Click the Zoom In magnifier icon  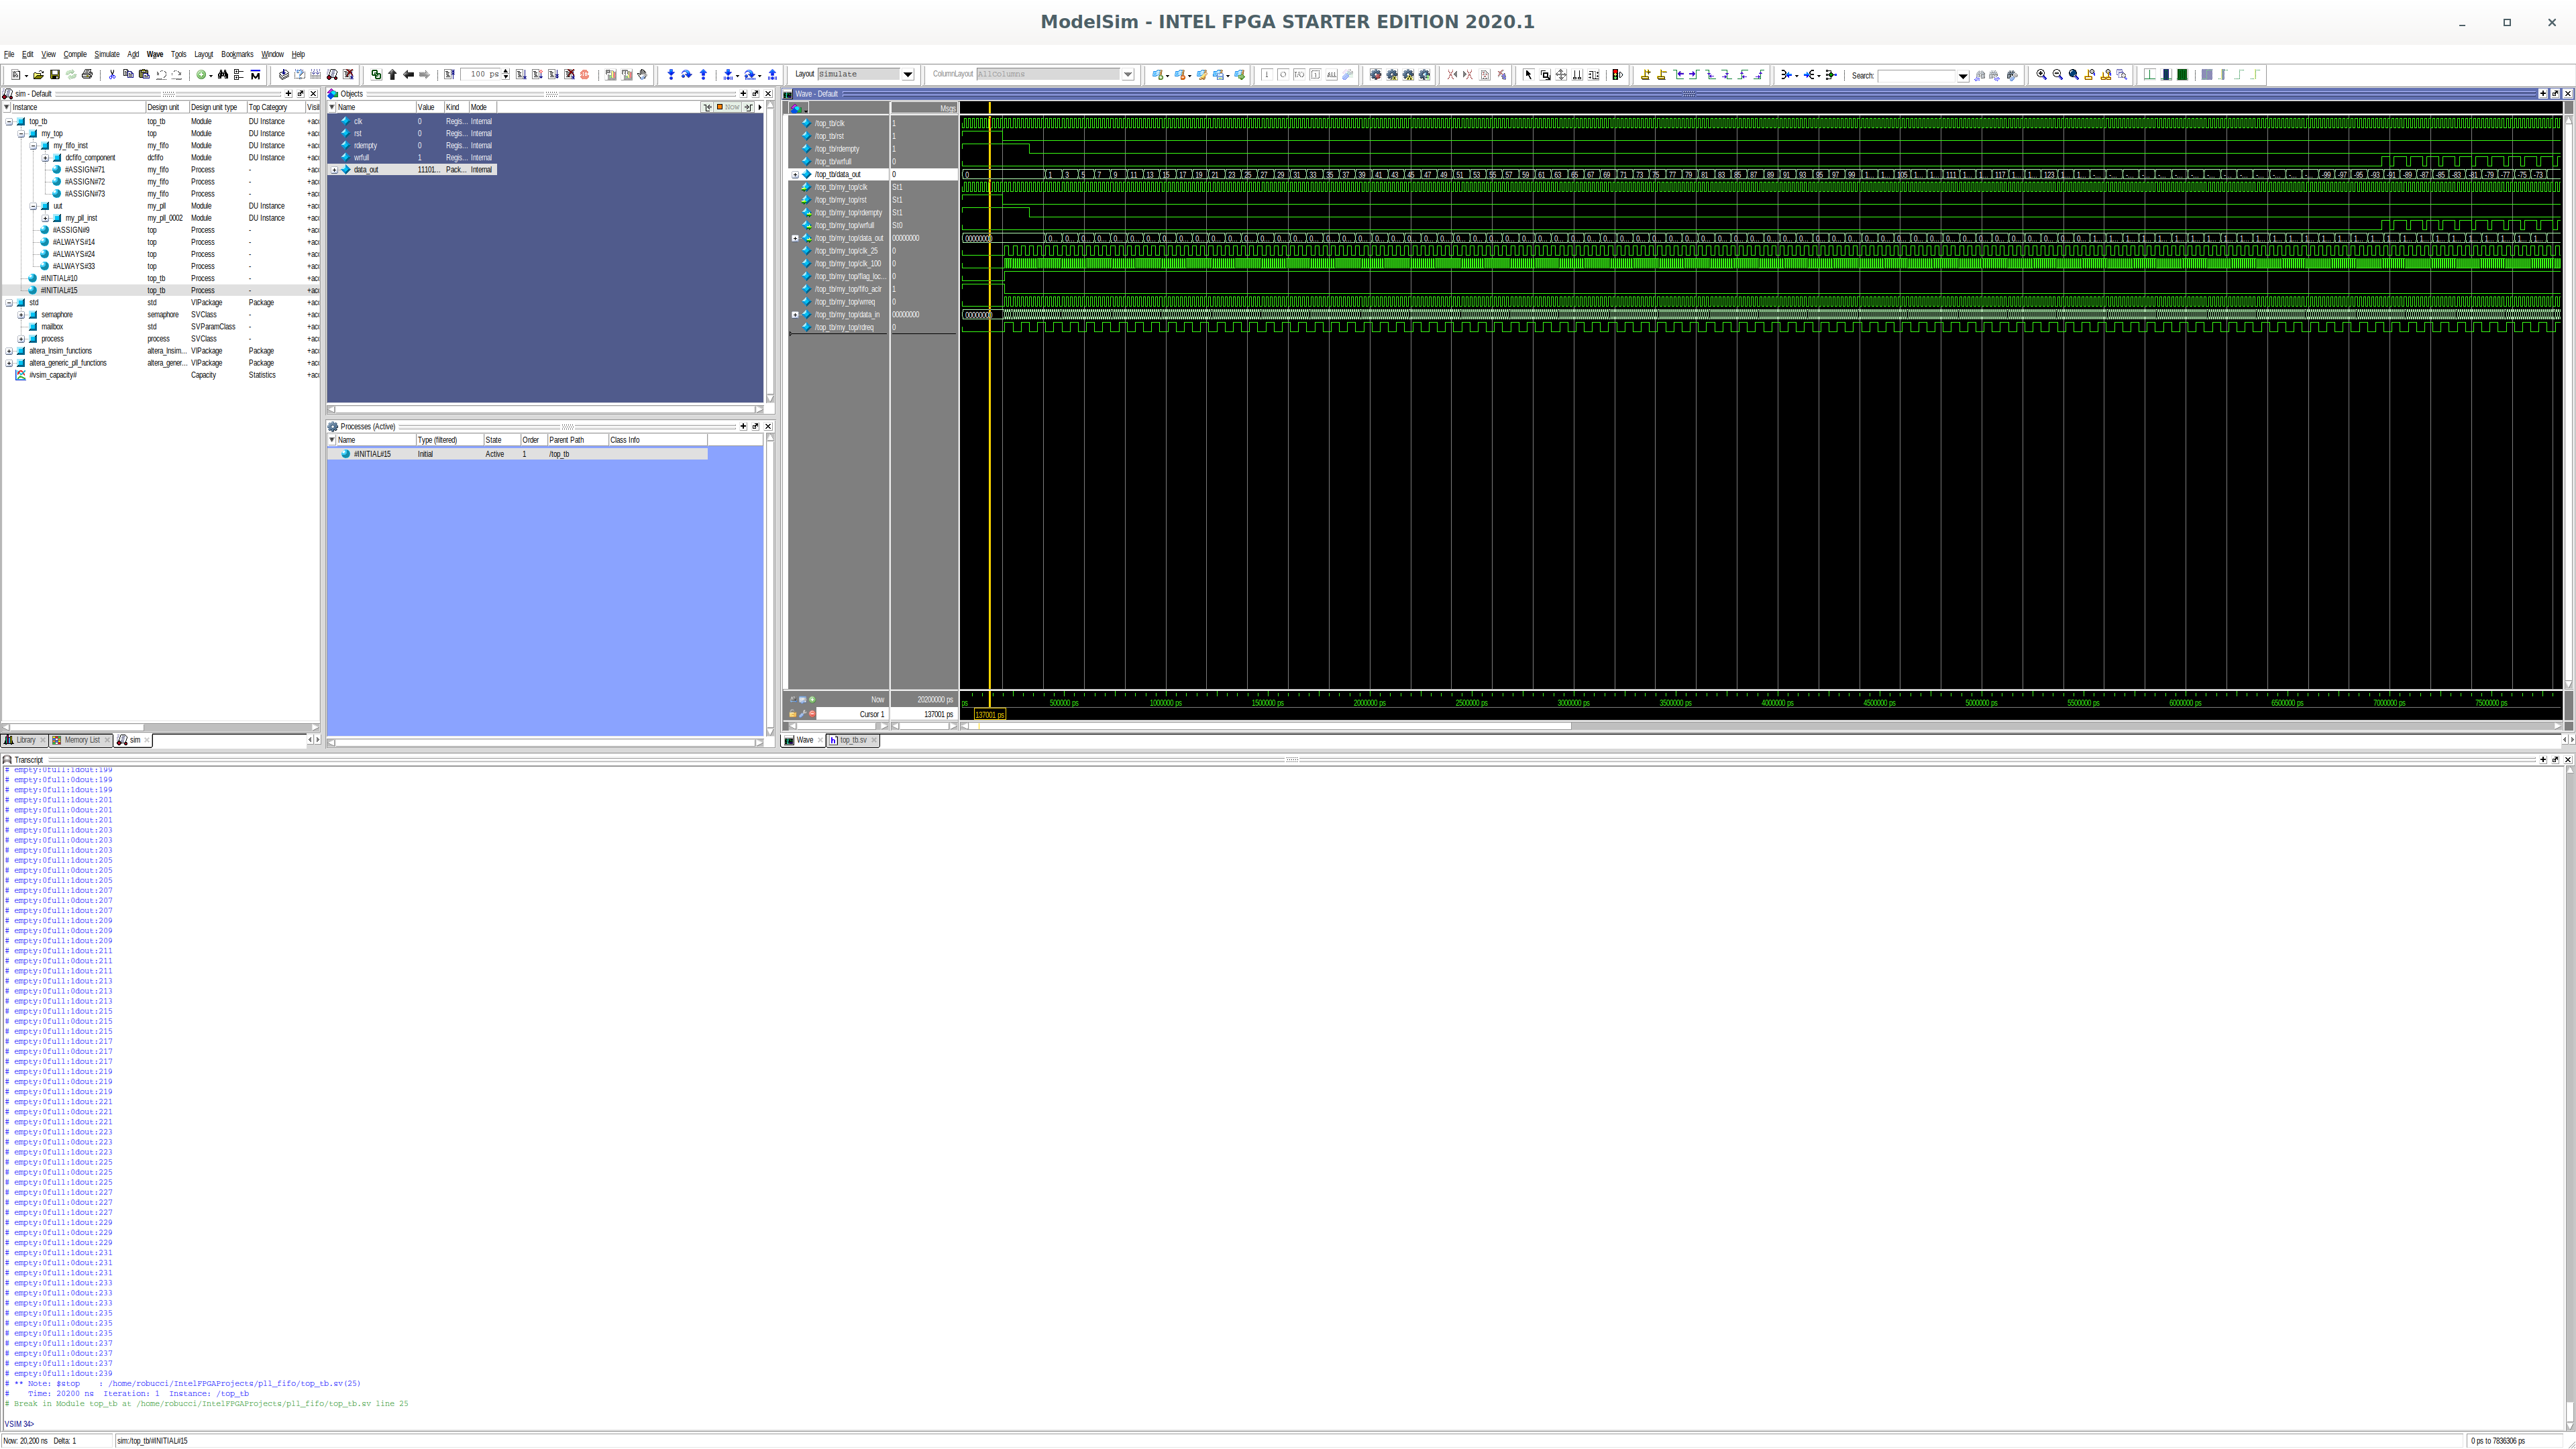(2042, 75)
